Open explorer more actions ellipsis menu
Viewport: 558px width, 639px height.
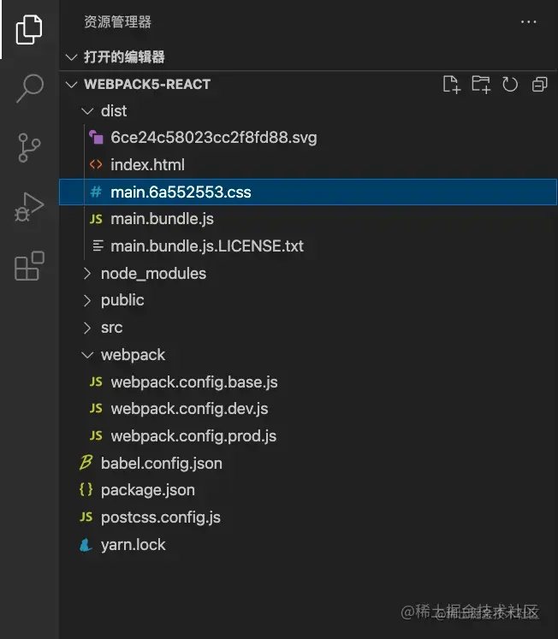click(528, 21)
